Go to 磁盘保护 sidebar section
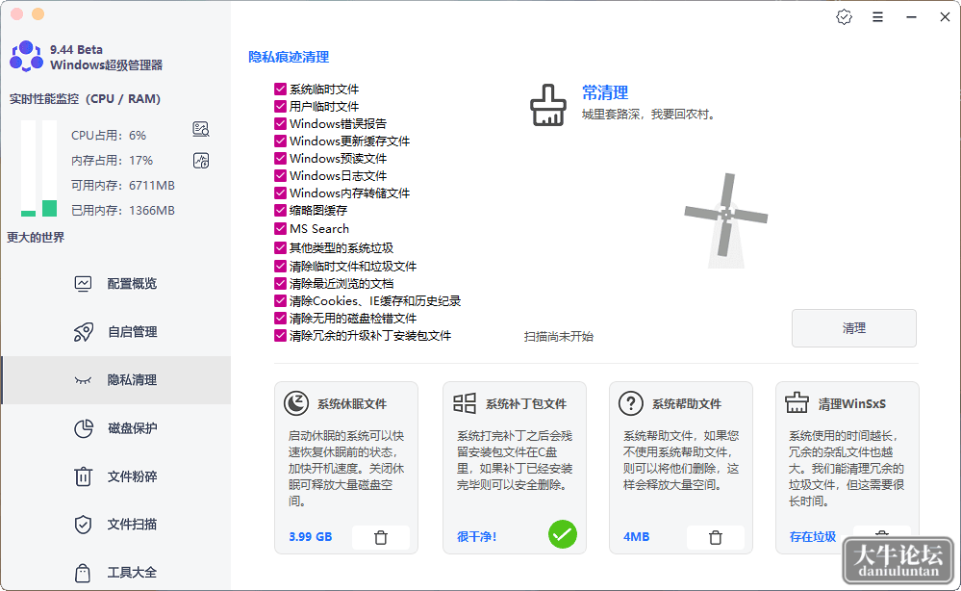 tap(116, 428)
